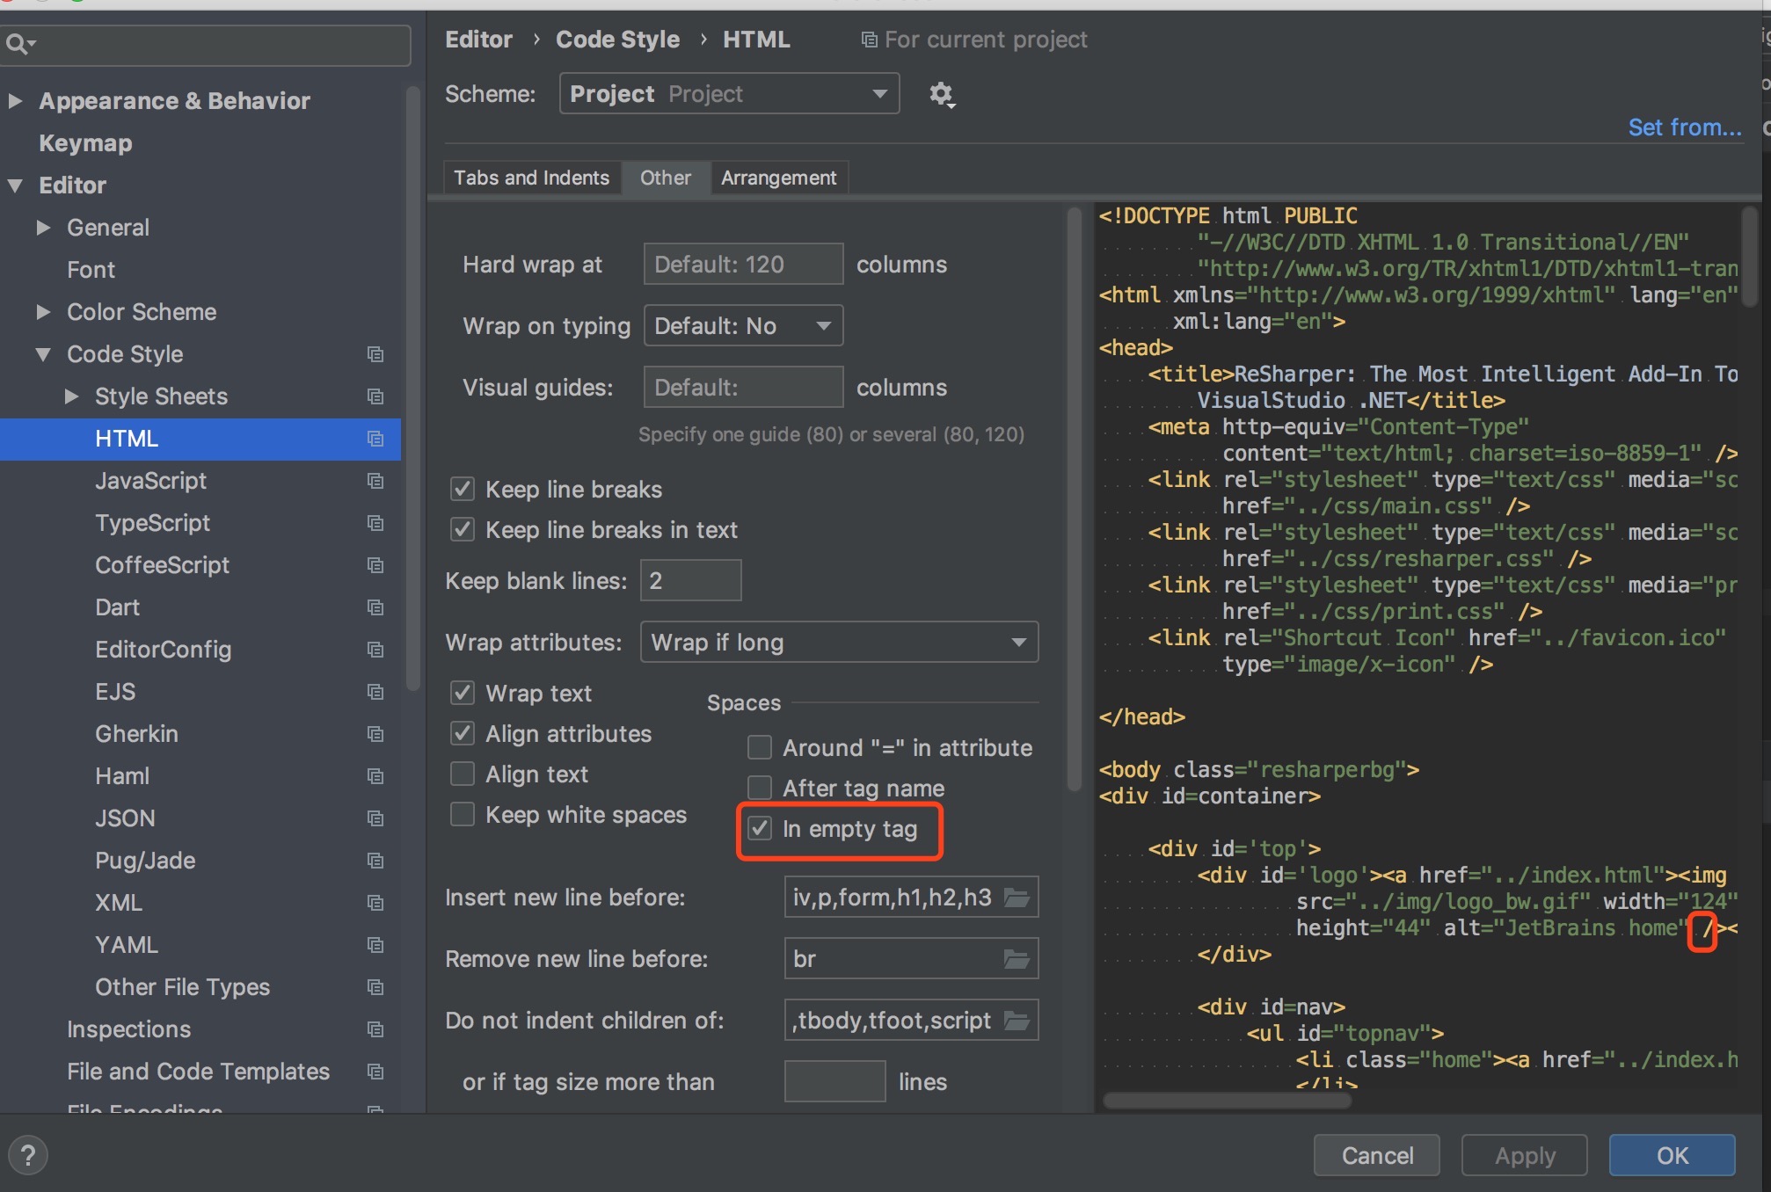Open the Wrap attributes dropdown
Screen dimensions: 1771x1192
coord(839,643)
